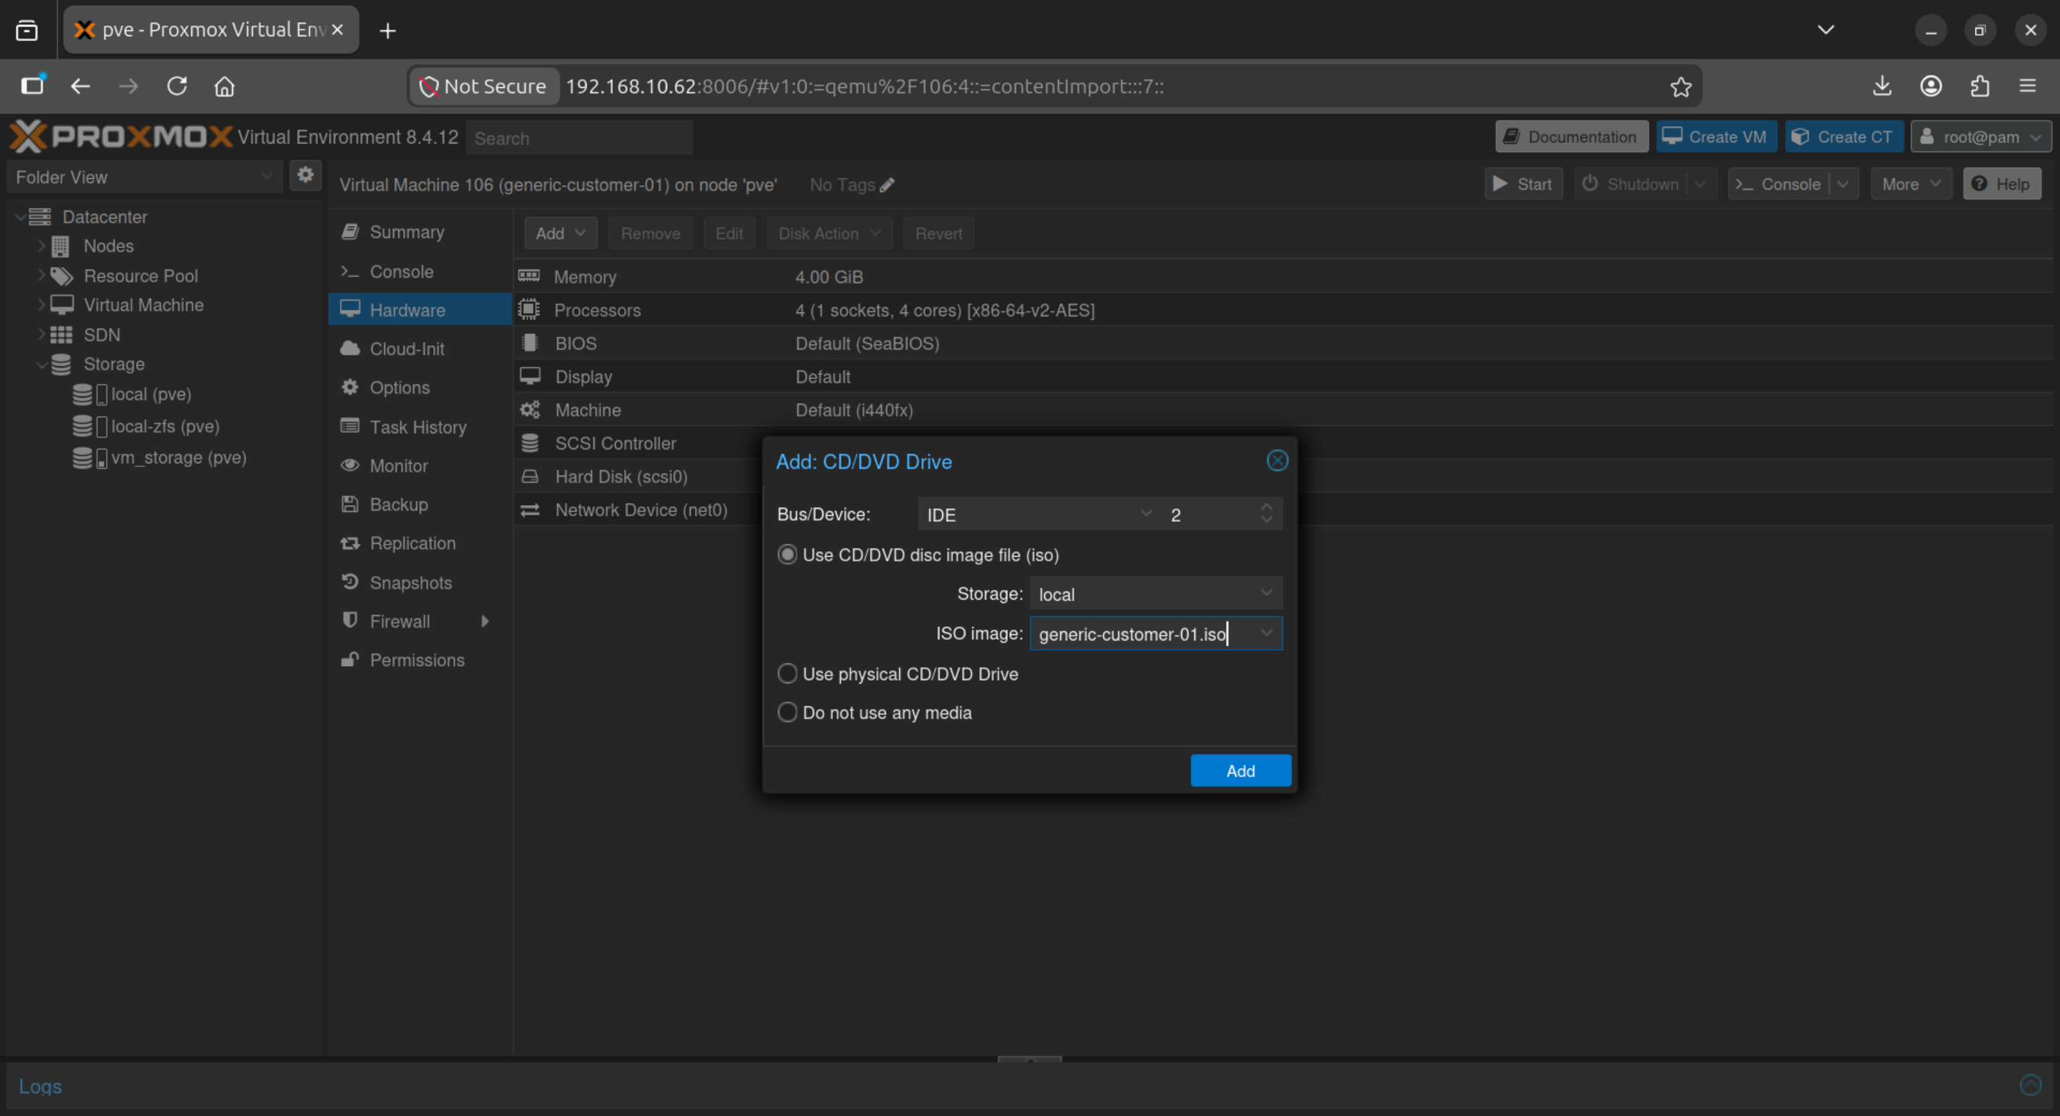Bookmark this page with the star icon

click(1680, 87)
